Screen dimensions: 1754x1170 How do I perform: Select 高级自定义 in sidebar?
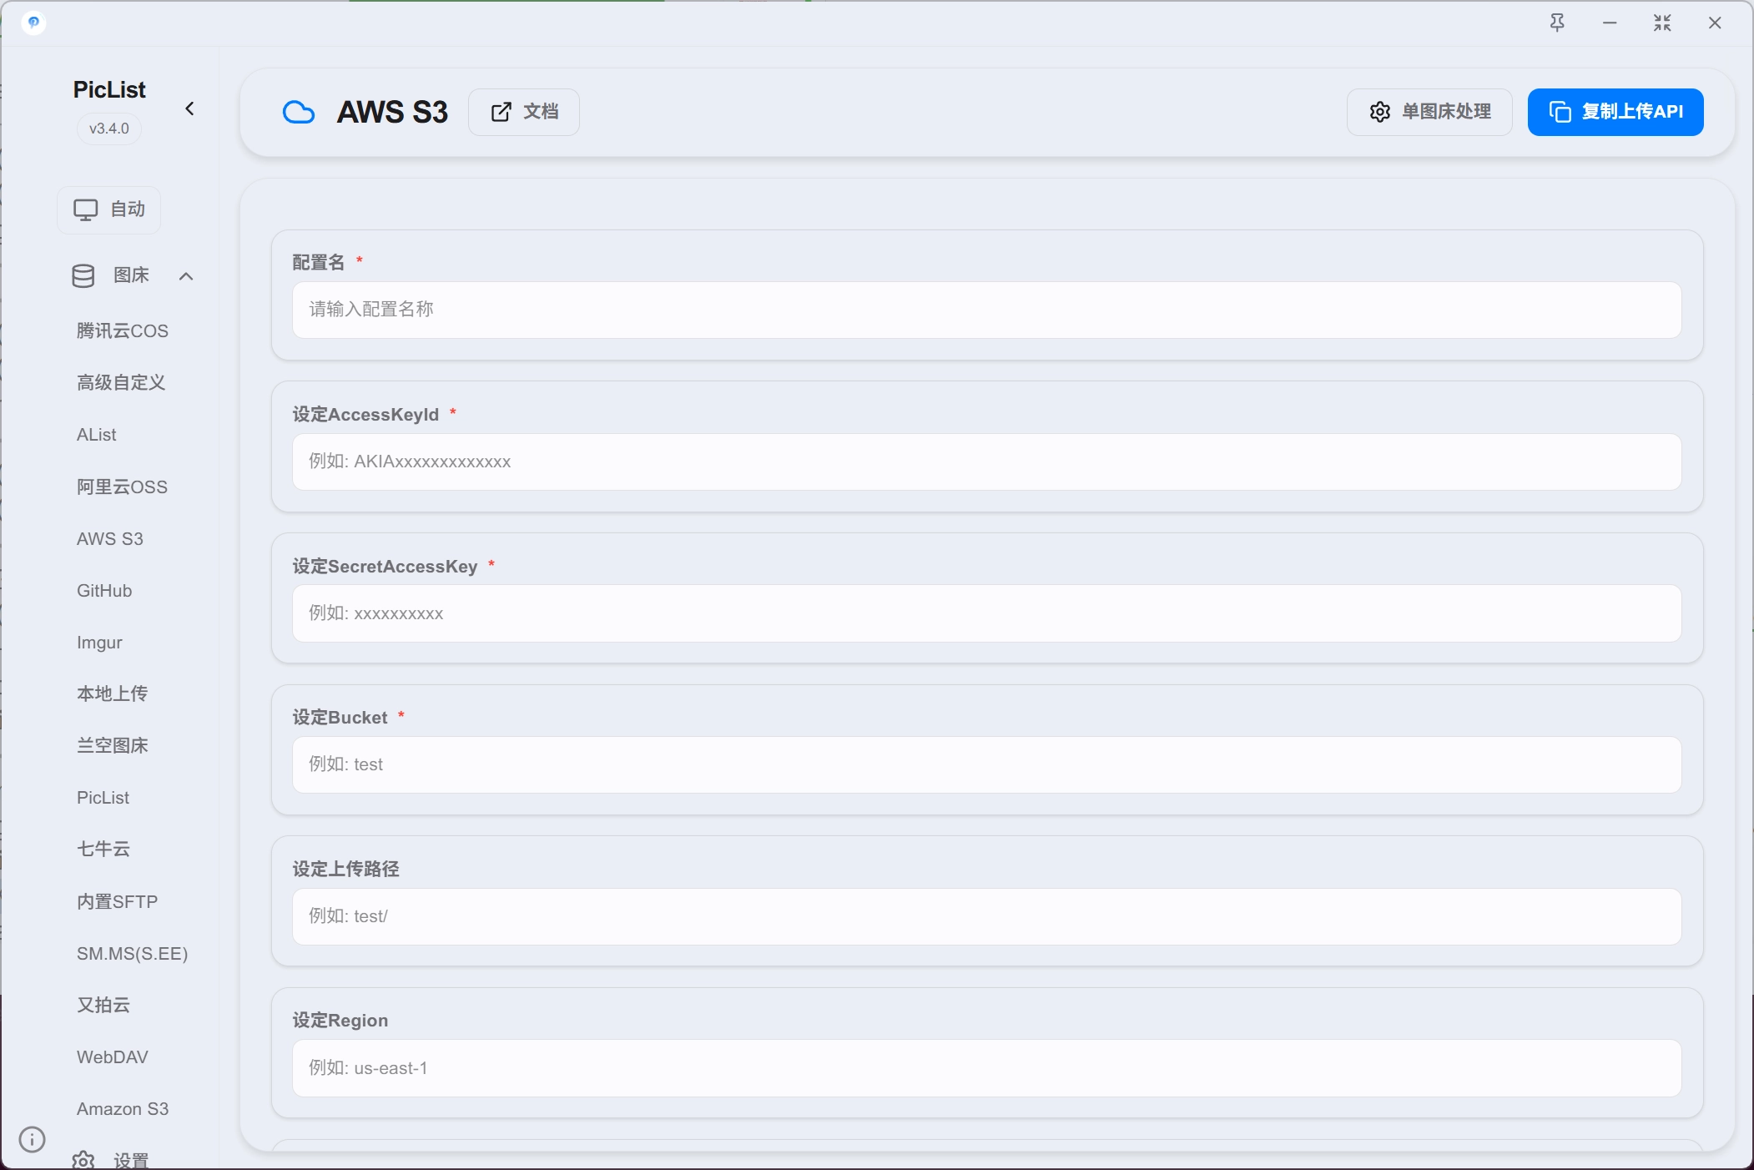coord(121,383)
